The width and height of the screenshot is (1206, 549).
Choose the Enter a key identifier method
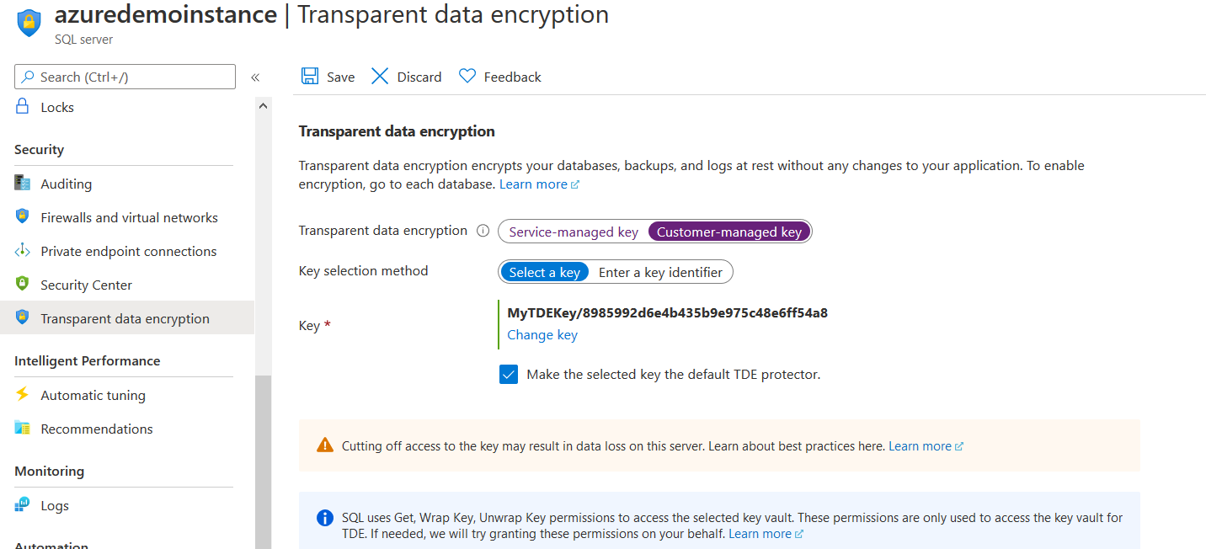pyautogui.click(x=660, y=272)
